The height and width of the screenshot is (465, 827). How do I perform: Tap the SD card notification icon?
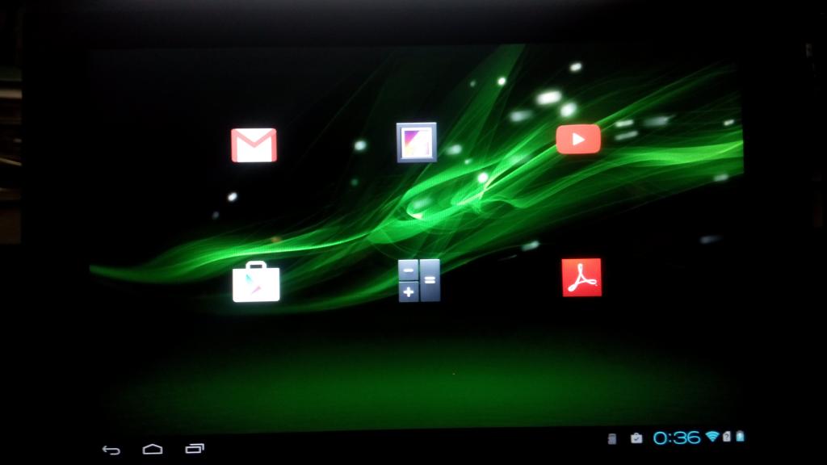(x=612, y=438)
